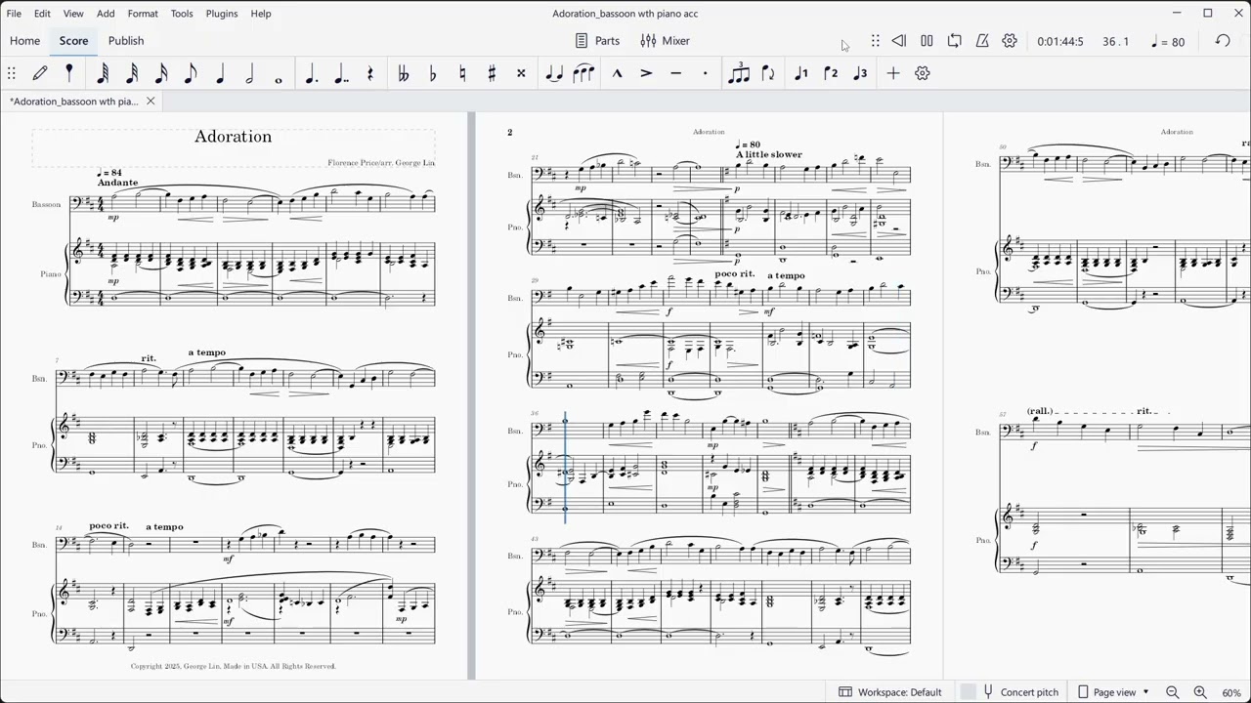Open the Add menu
The width and height of the screenshot is (1251, 703).
pos(106,14)
